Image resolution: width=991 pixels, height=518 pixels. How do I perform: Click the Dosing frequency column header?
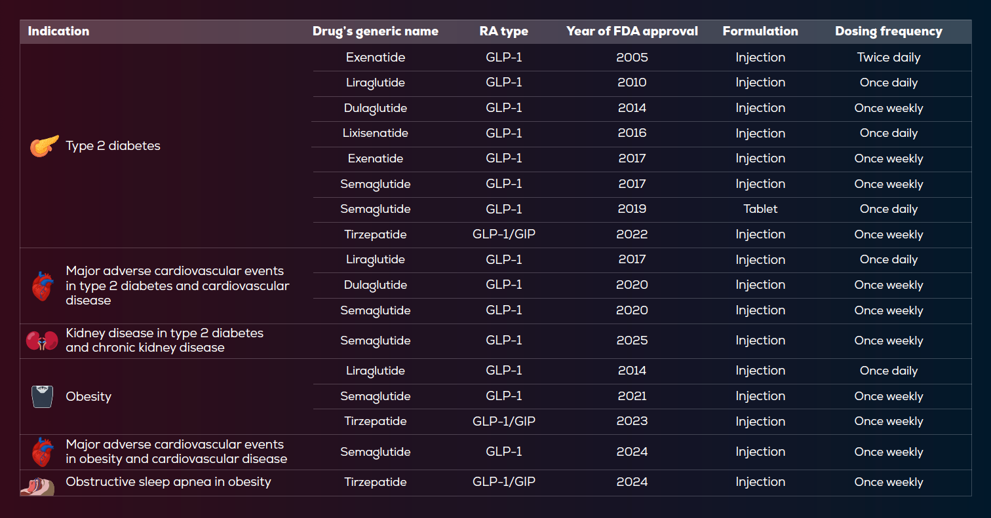[x=888, y=31]
